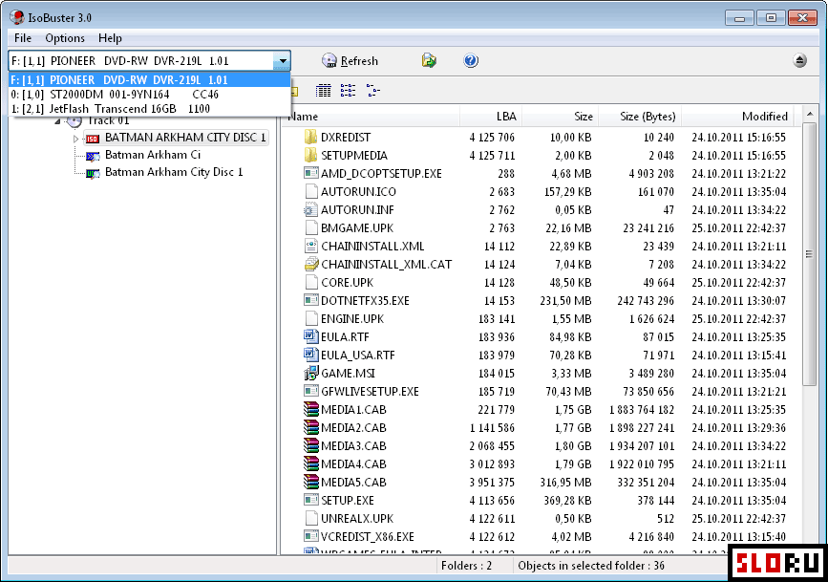Click the GAME.MSI installer icon

point(311,373)
